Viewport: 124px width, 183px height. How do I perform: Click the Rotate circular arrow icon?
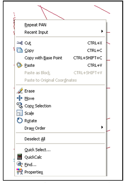20,120
